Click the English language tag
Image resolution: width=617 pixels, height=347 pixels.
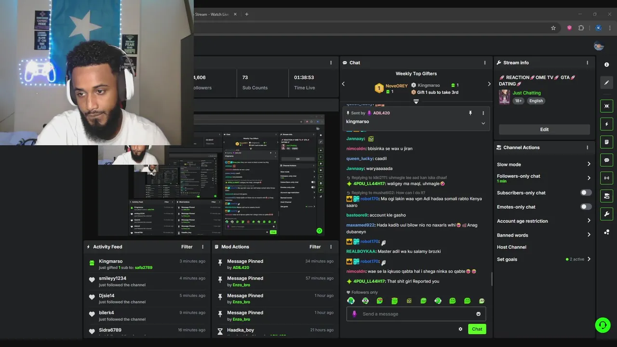tap(536, 101)
